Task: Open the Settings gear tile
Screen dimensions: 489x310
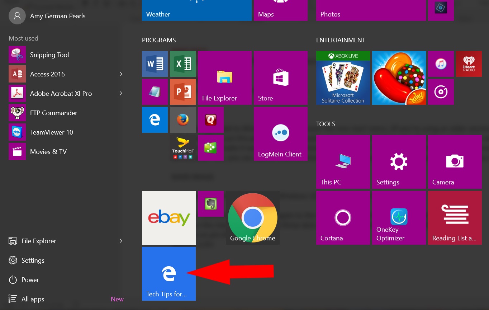Action: [x=399, y=162]
